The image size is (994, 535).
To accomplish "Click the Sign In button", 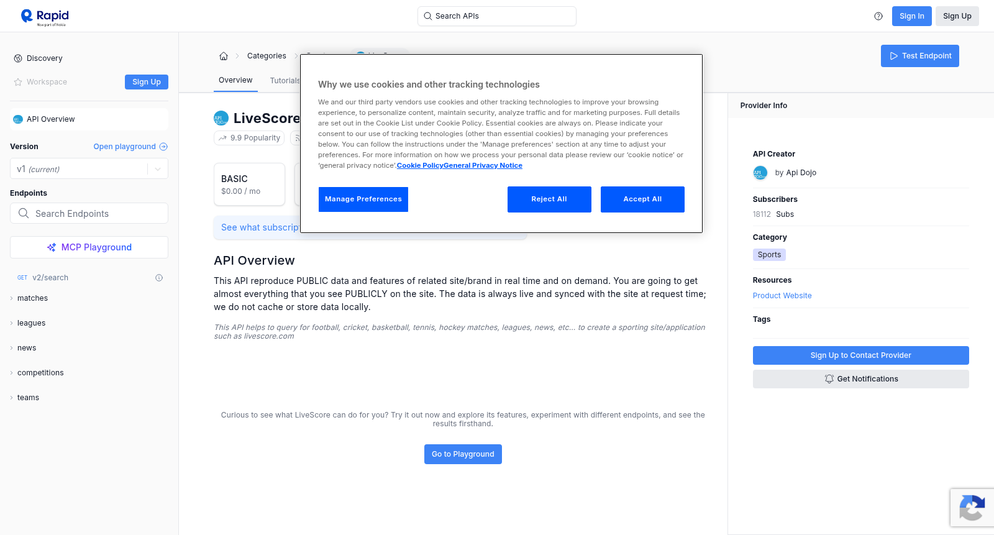I will pos(912,16).
